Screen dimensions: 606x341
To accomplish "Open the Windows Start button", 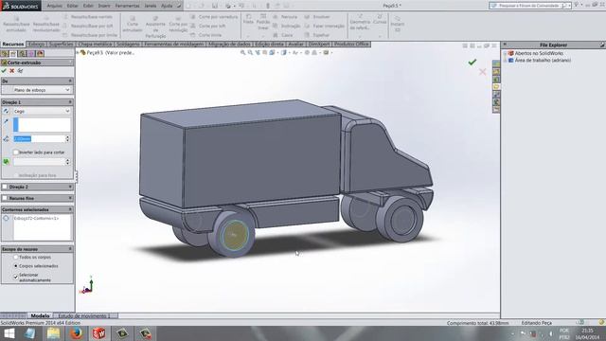I will (x=9, y=333).
